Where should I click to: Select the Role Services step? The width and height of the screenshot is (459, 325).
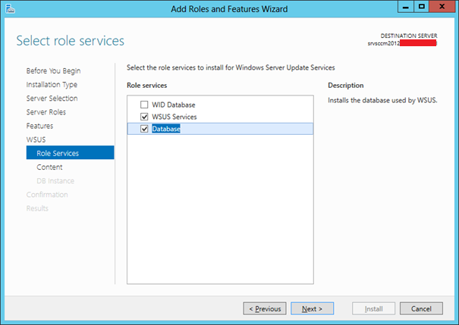71,152
